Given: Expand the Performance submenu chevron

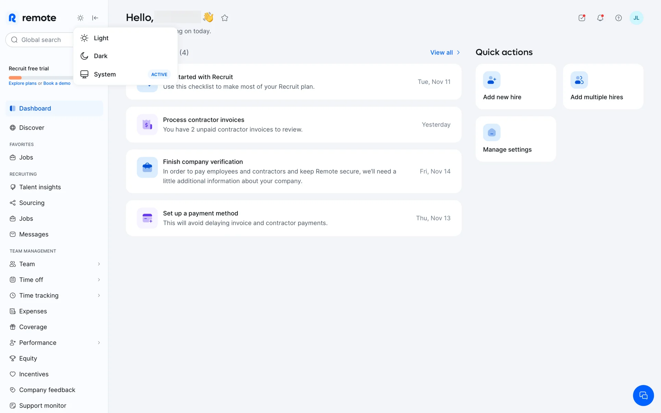Looking at the screenshot, I should coord(99,343).
